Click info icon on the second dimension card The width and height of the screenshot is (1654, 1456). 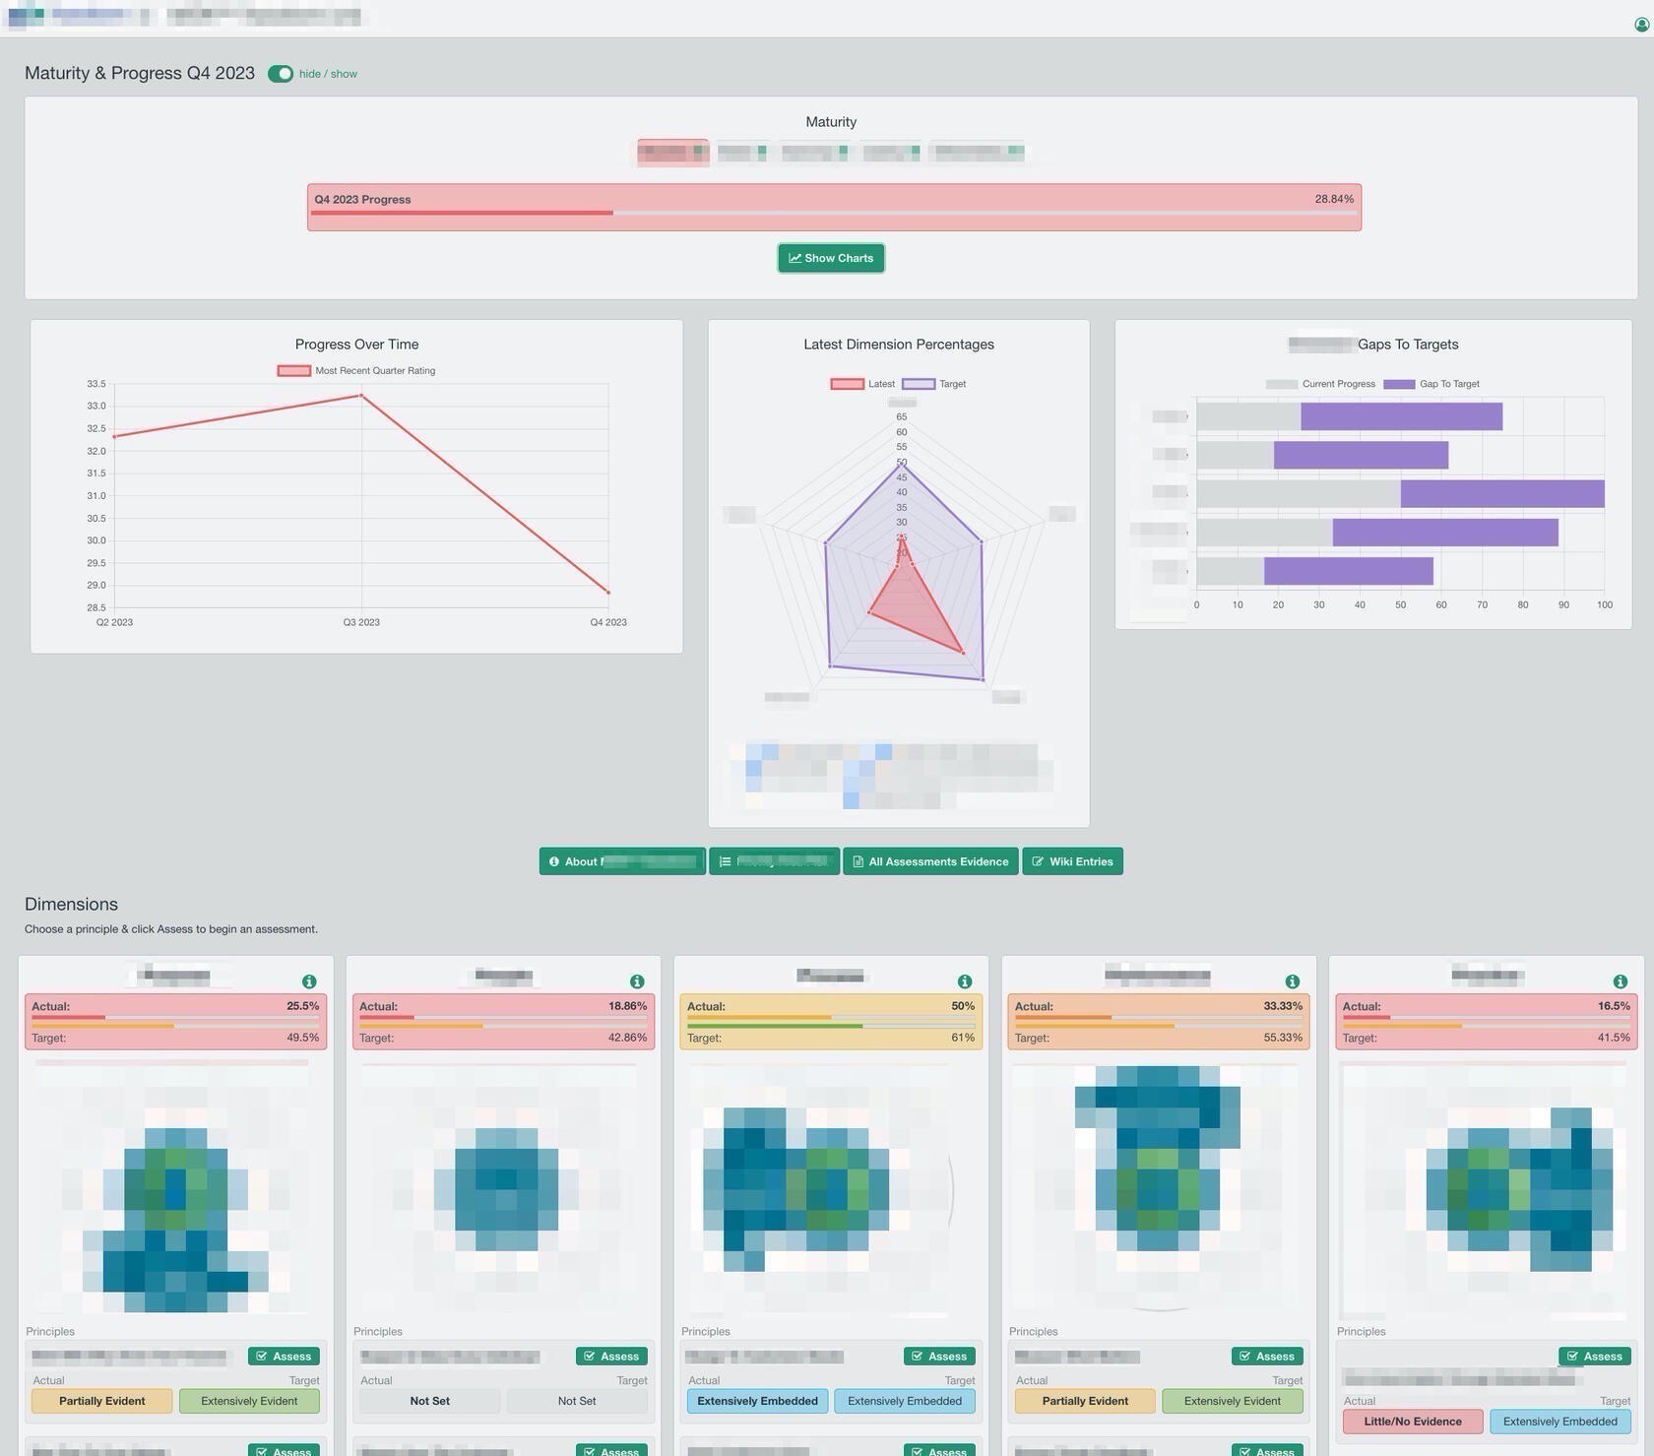point(637,981)
